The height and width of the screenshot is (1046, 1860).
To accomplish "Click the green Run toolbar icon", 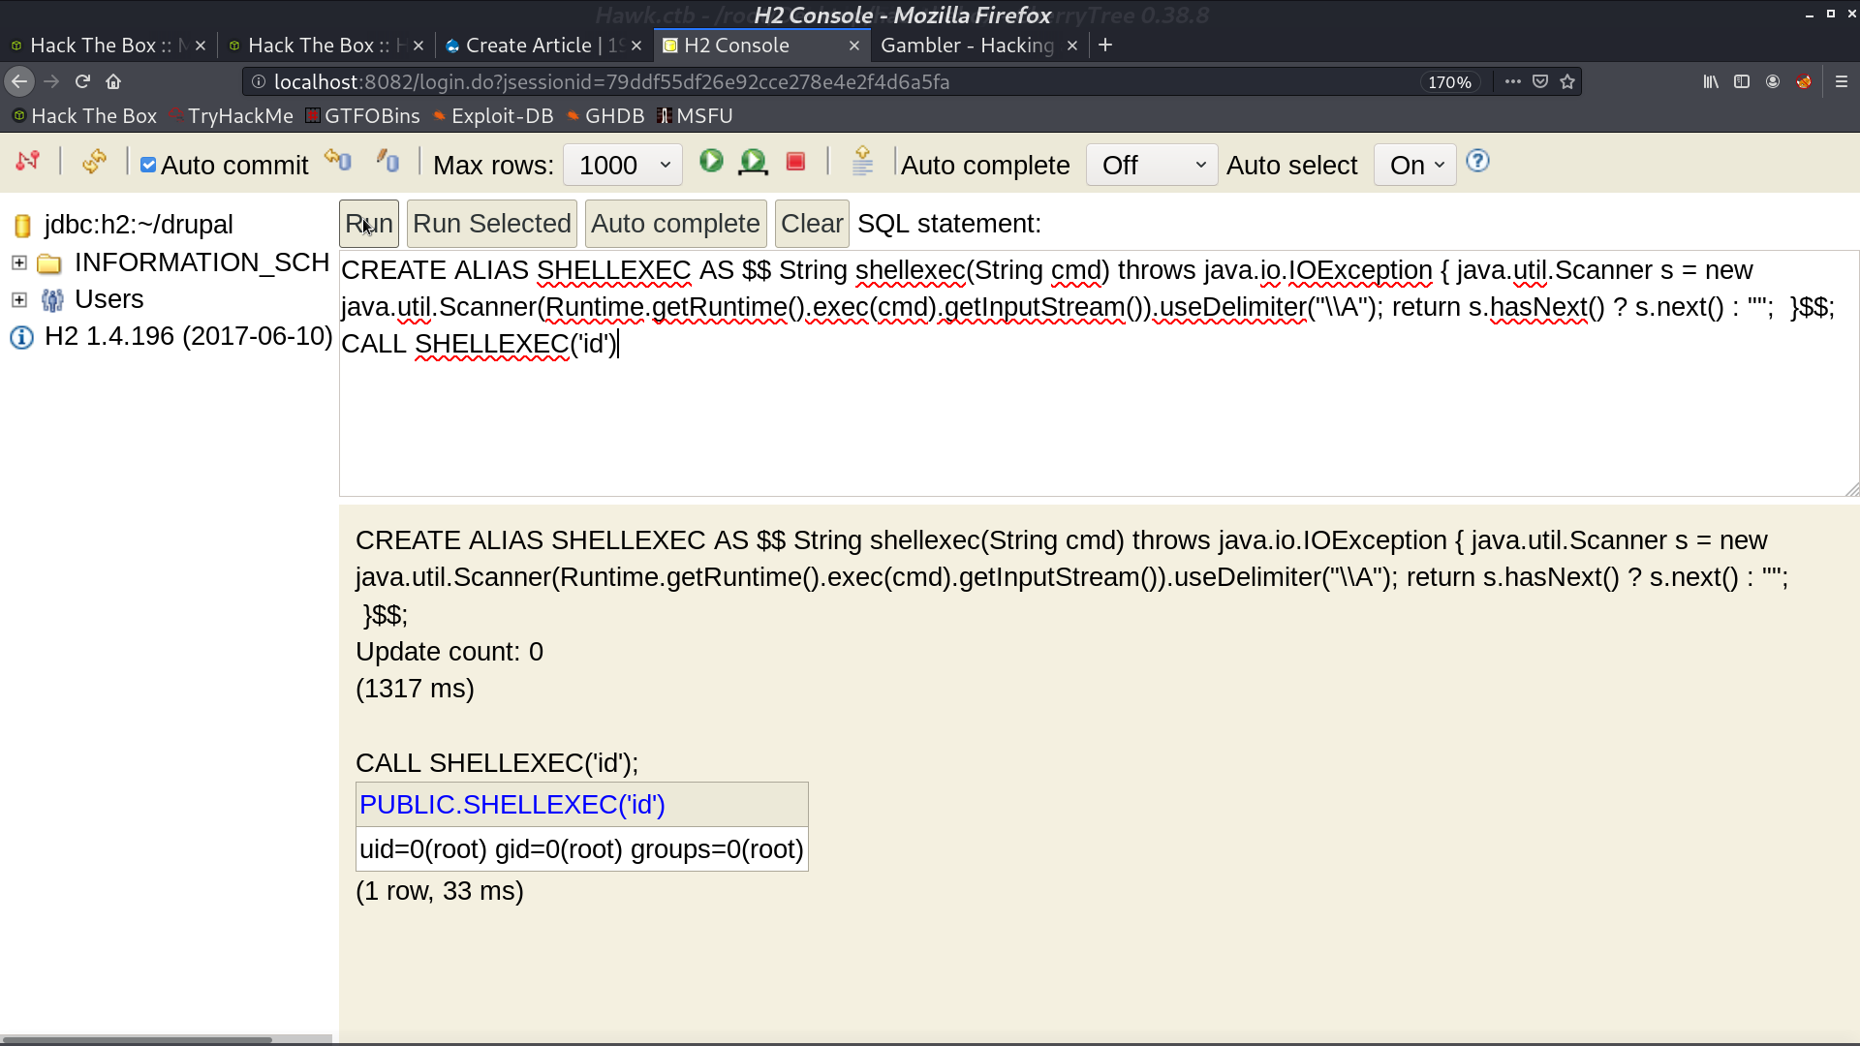I will (x=712, y=161).
